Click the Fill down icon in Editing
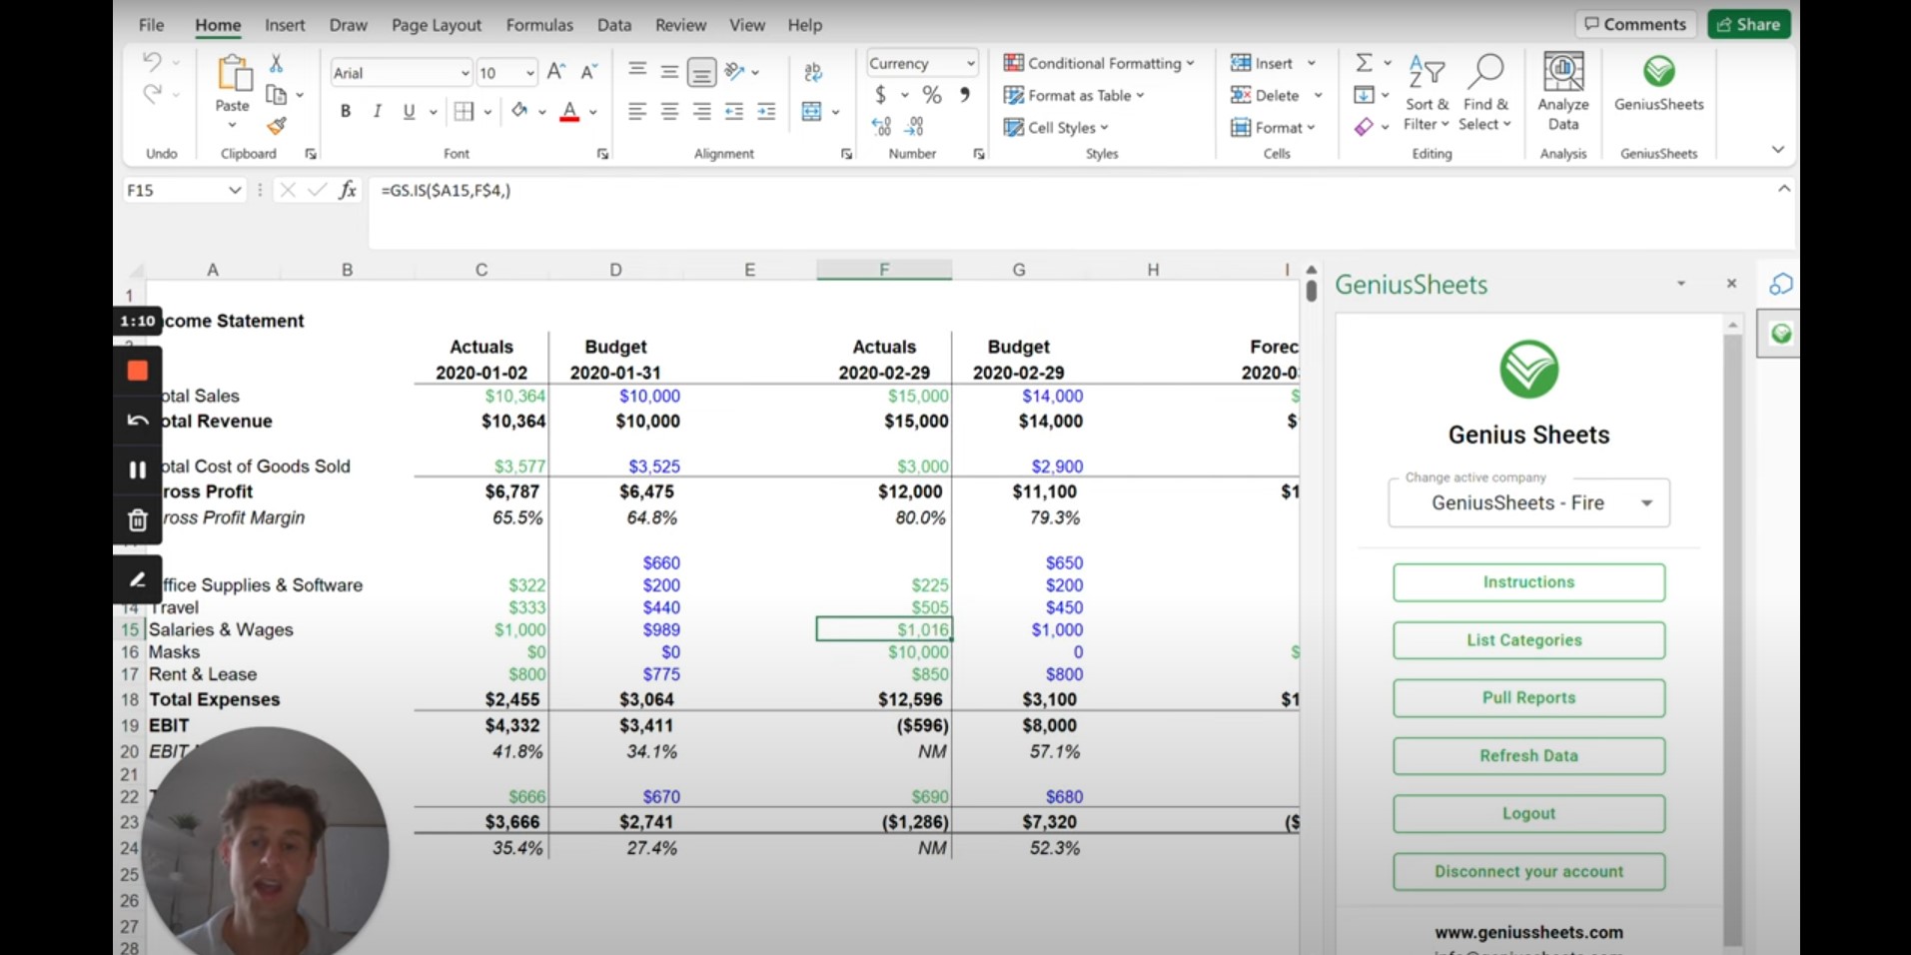1911x955 pixels. 1364,95
